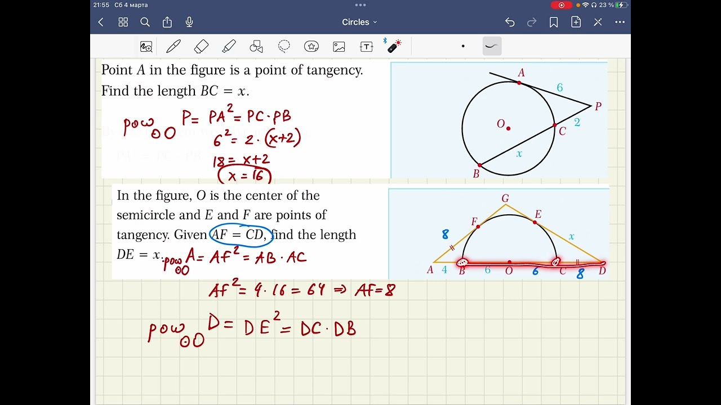Select the Highlighter tool
The image size is (721, 405).
click(229, 47)
